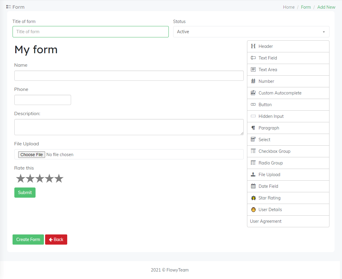This screenshot has height=279, width=342.
Task: Open the Status dropdown
Action: (x=251, y=32)
